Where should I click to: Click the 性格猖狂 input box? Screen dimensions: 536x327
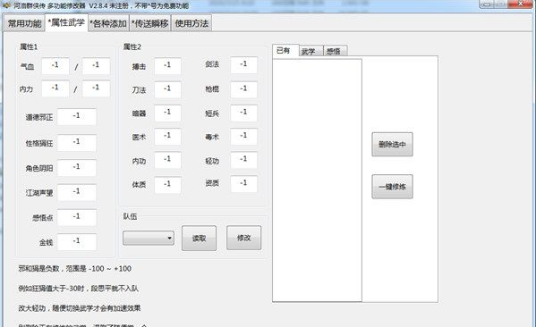(x=77, y=142)
